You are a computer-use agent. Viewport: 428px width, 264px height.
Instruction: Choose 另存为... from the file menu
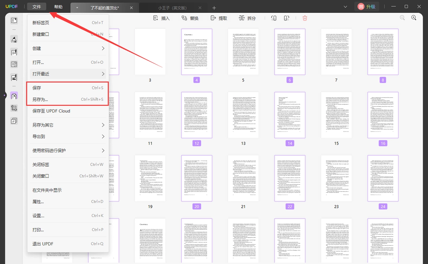68,99
